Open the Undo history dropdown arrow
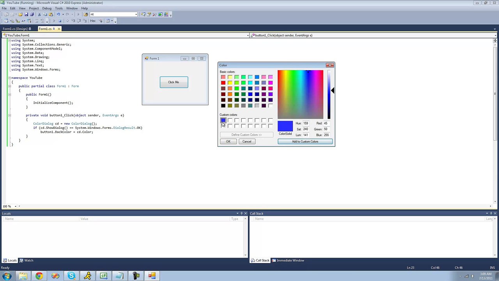 [x=63, y=14]
